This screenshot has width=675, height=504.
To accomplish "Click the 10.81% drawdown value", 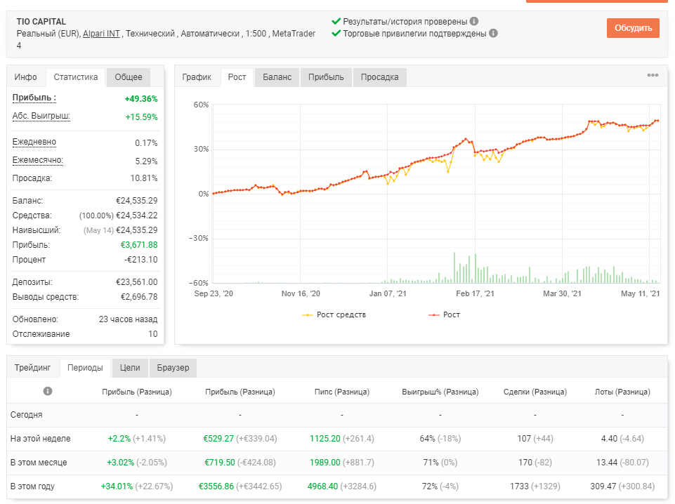I will 144,178.
